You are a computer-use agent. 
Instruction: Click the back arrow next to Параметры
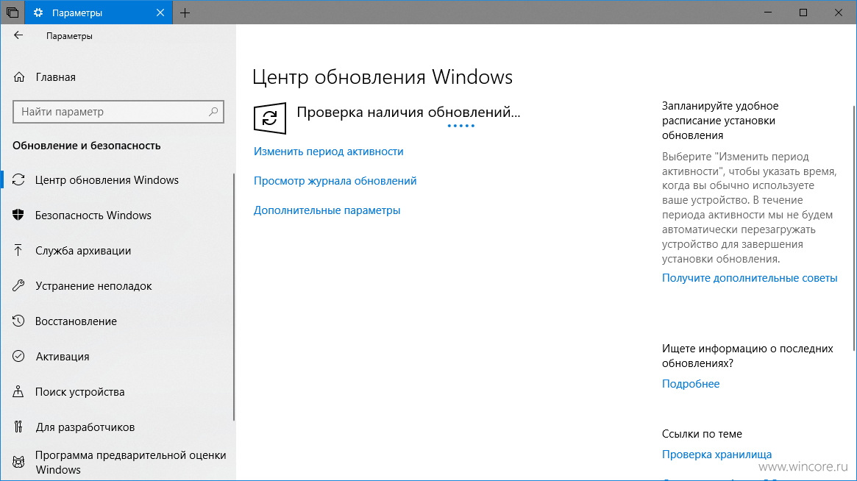(18, 35)
